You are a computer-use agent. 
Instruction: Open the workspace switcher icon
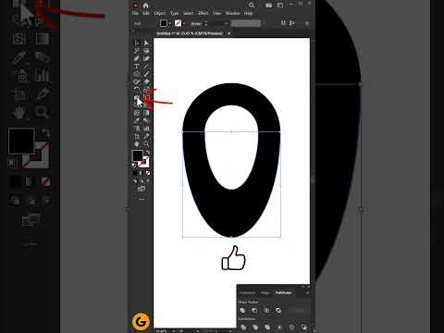280,6
